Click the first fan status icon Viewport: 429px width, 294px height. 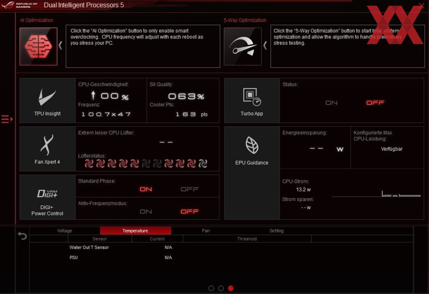click(x=89, y=163)
